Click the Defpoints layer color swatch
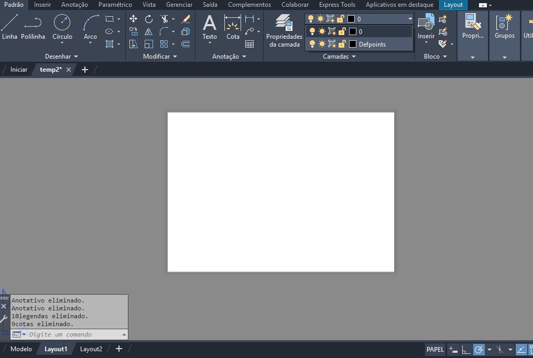This screenshot has width=533, height=358. click(x=353, y=44)
